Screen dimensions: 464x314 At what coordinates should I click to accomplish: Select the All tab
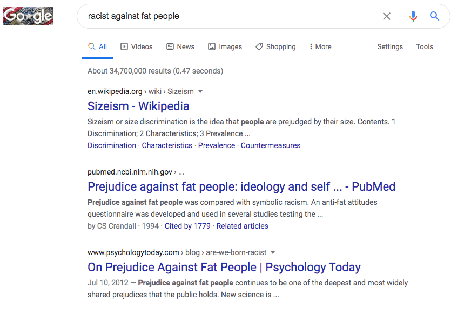tap(98, 47)
